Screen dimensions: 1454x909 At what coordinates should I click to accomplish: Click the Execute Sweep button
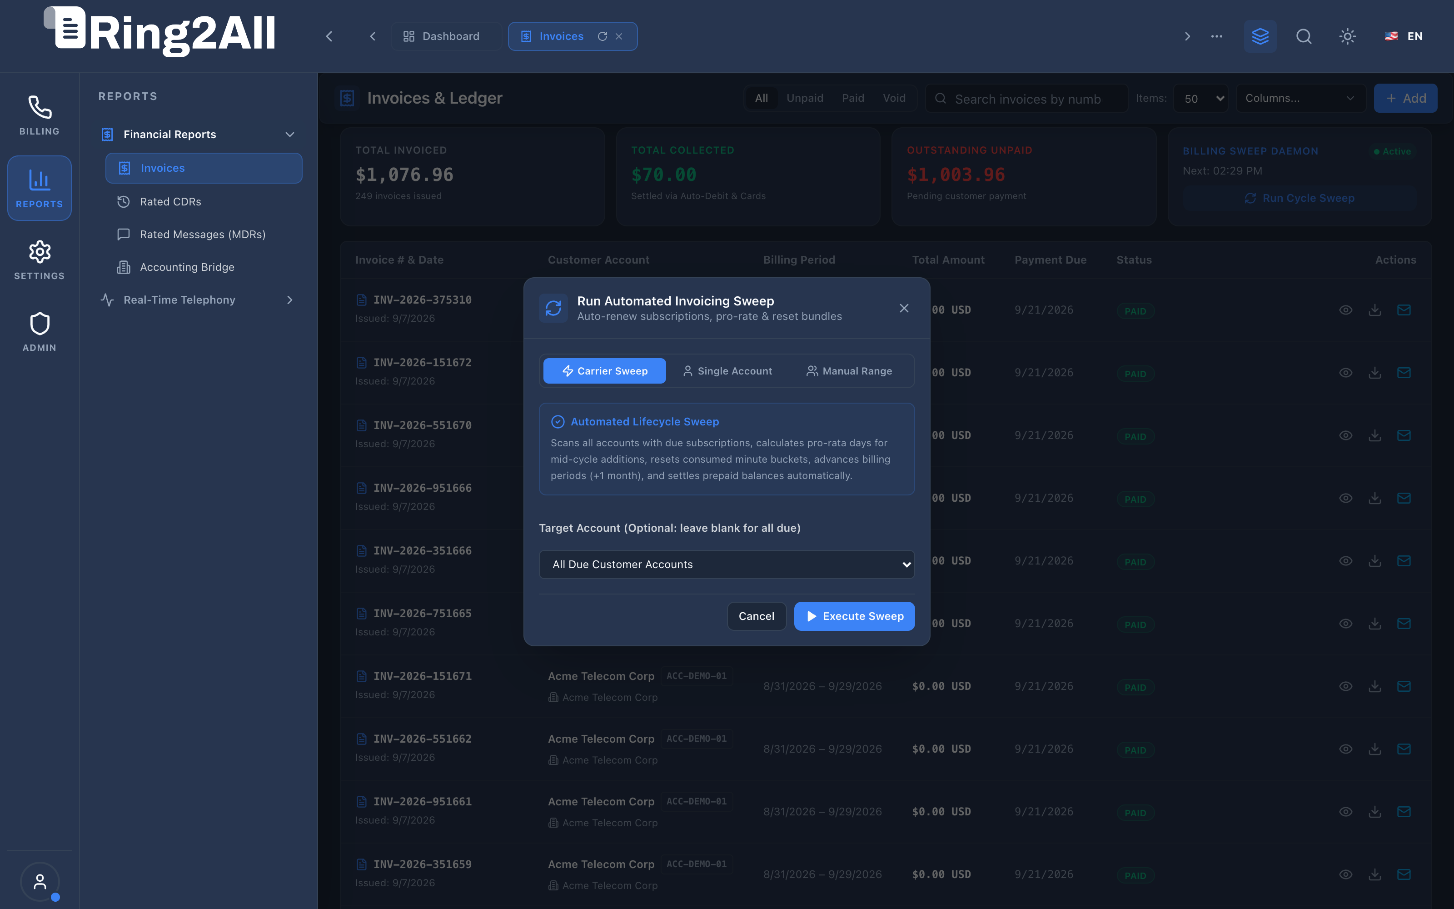coord(854,616)
